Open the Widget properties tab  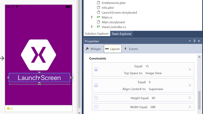tap(93, 49)
